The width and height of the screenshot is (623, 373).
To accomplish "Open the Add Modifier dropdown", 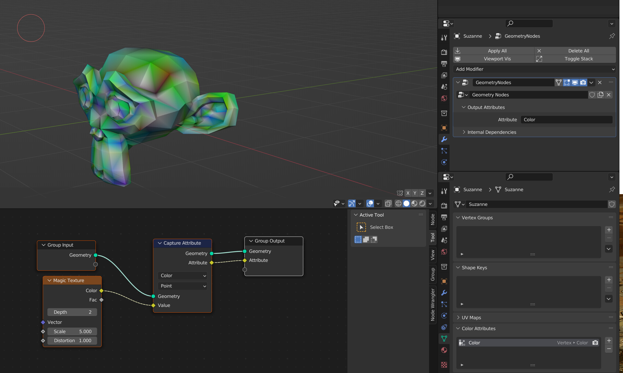I will 534,69.
